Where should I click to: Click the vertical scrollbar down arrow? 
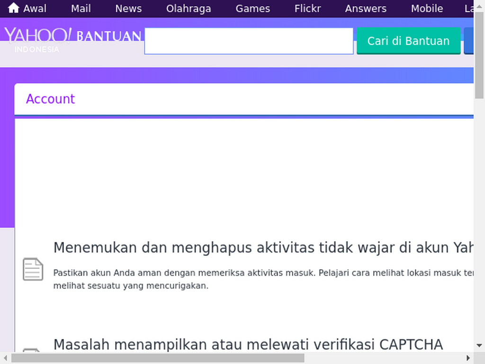479,346
